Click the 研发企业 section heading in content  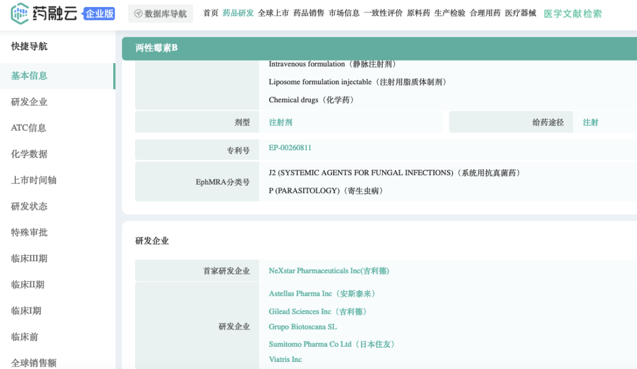pyautogui.click(x=152, y=240)
